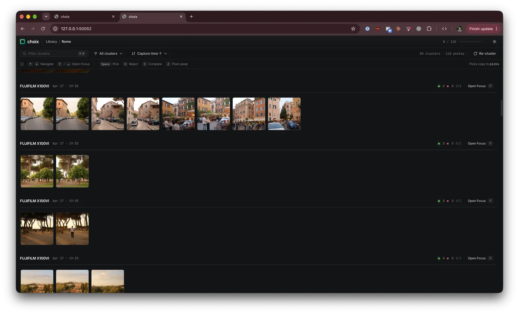The image size is (519, 314).
Task: Open Focus for the 0/3 cluster
Action: point(480,259)
